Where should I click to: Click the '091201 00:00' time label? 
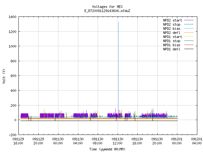click(x=177, y=141)
